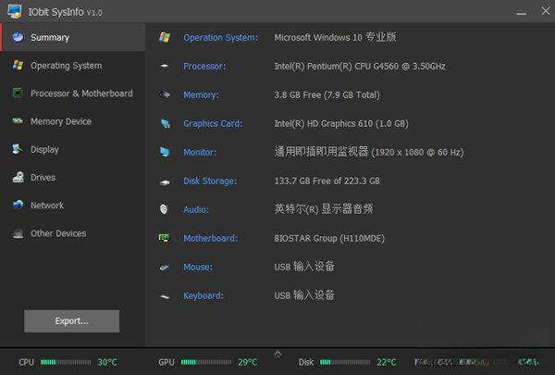The width and height of the screenshot is (555, 375).
Task: Click the Monitor: label
Action: tap(200, 153)
